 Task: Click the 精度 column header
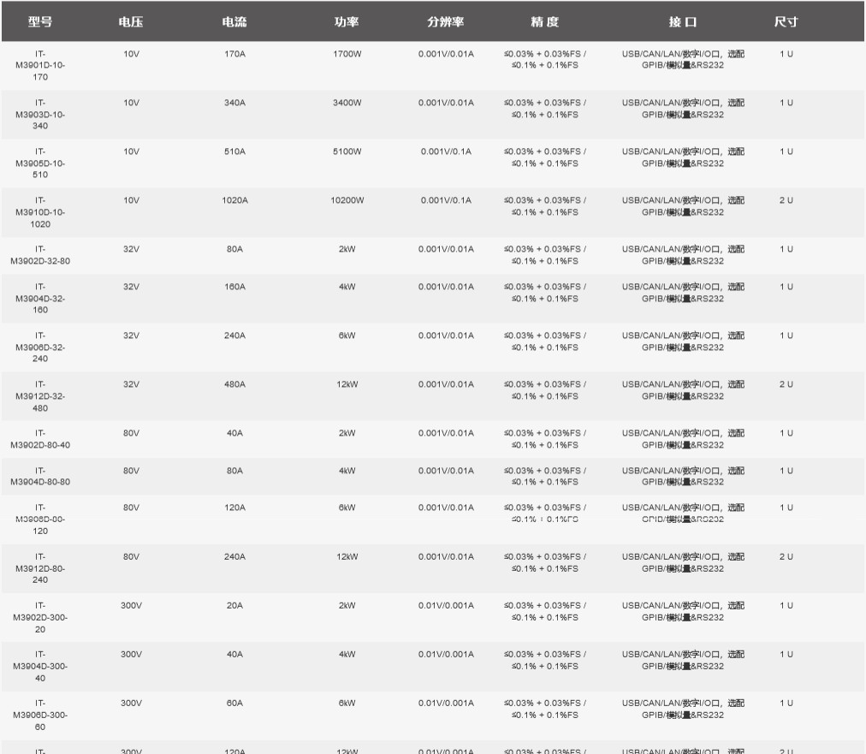tap(544, 22)
